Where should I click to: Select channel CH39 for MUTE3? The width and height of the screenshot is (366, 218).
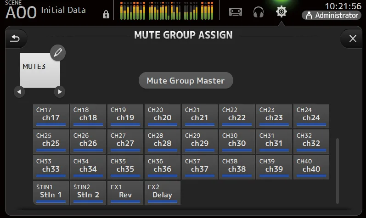(274, 167)
